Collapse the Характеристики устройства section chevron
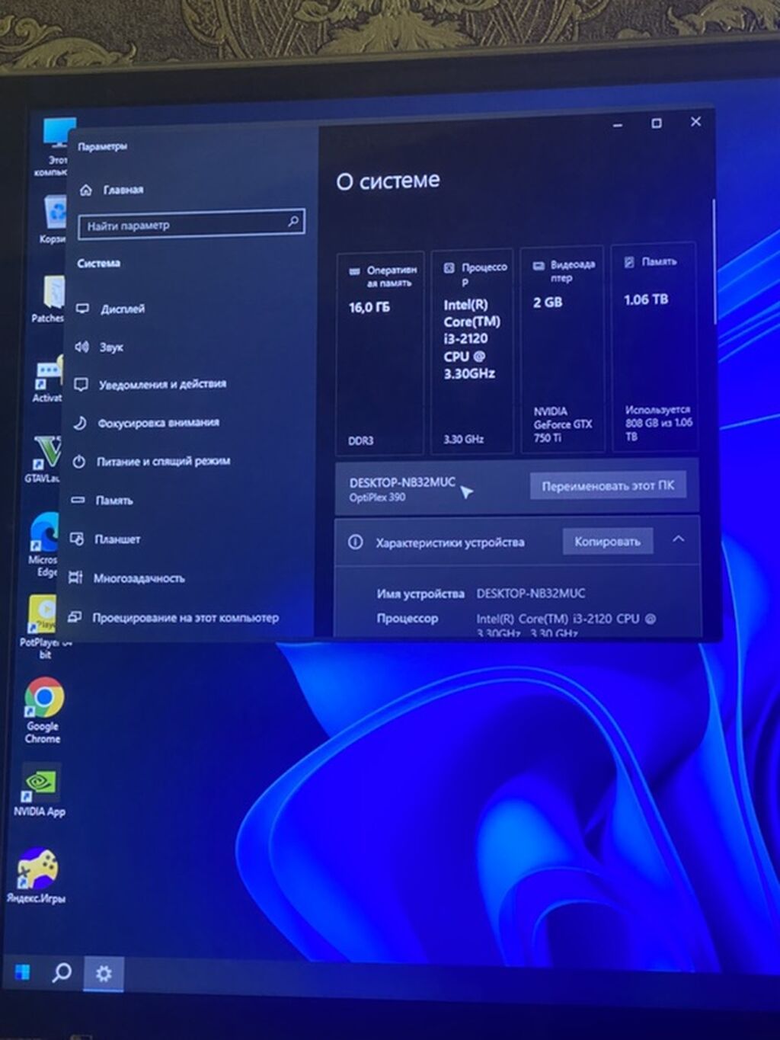 pos(678,539)
